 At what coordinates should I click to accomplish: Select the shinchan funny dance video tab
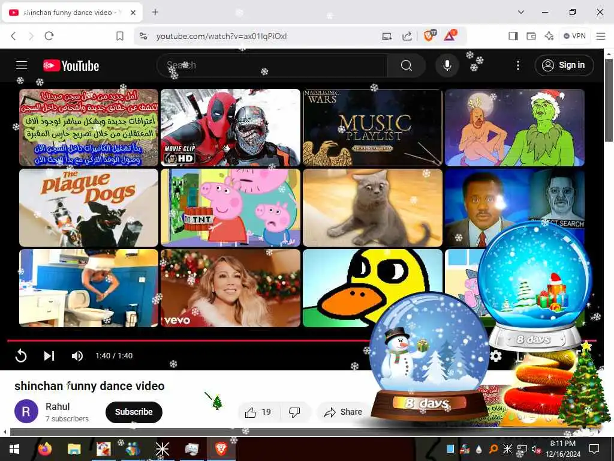coord(72,13)
